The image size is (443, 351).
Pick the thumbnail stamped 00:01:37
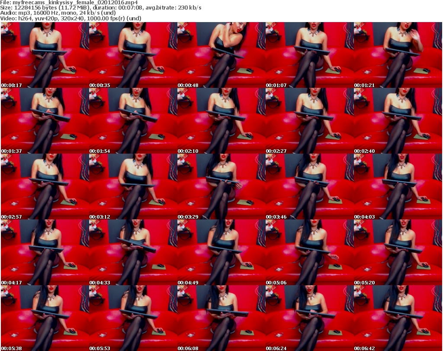45,121
